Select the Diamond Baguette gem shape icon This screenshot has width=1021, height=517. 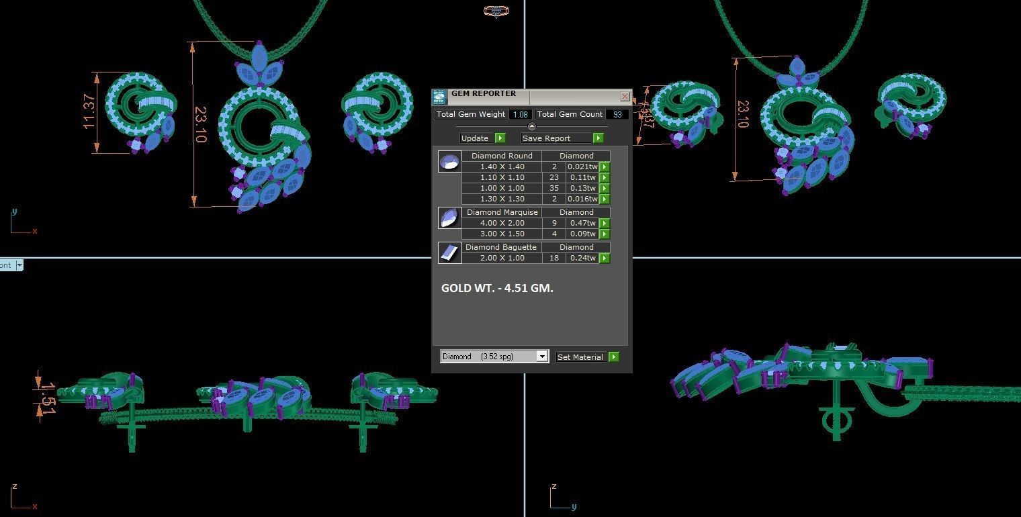(449, 252)
